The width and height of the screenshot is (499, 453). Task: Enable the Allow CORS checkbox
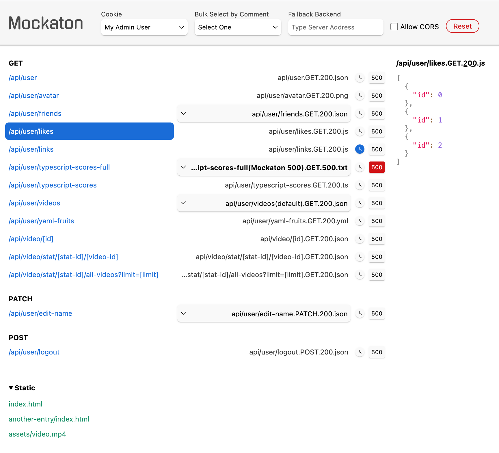coord(394,27)
